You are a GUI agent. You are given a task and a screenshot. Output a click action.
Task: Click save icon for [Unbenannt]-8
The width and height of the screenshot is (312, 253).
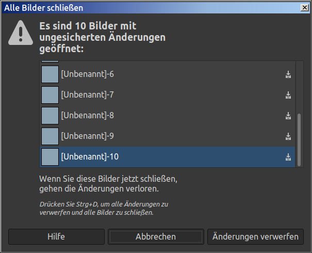288,116
